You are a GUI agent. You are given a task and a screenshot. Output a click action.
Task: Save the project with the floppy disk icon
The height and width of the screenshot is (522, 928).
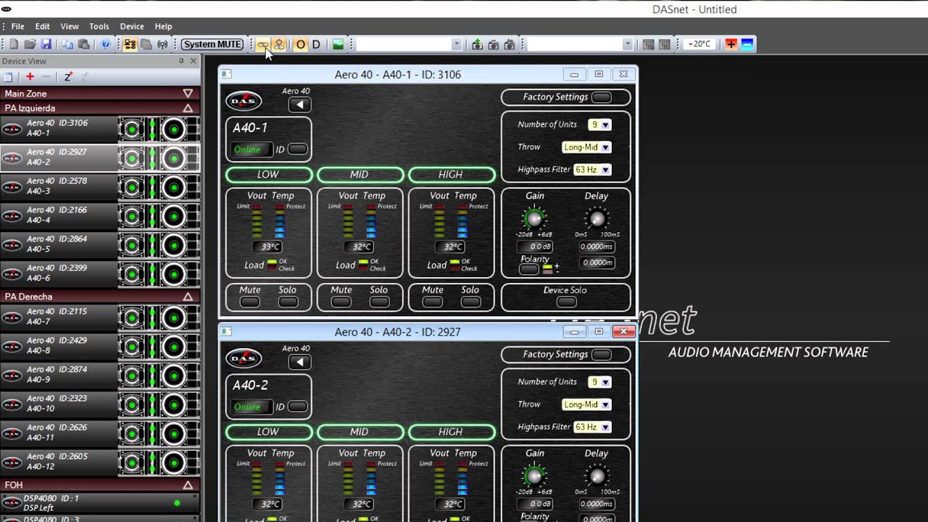click(46, 44)
